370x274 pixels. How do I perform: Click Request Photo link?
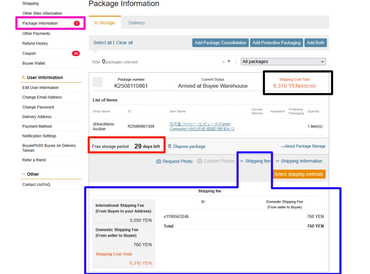tap(178, 162)
